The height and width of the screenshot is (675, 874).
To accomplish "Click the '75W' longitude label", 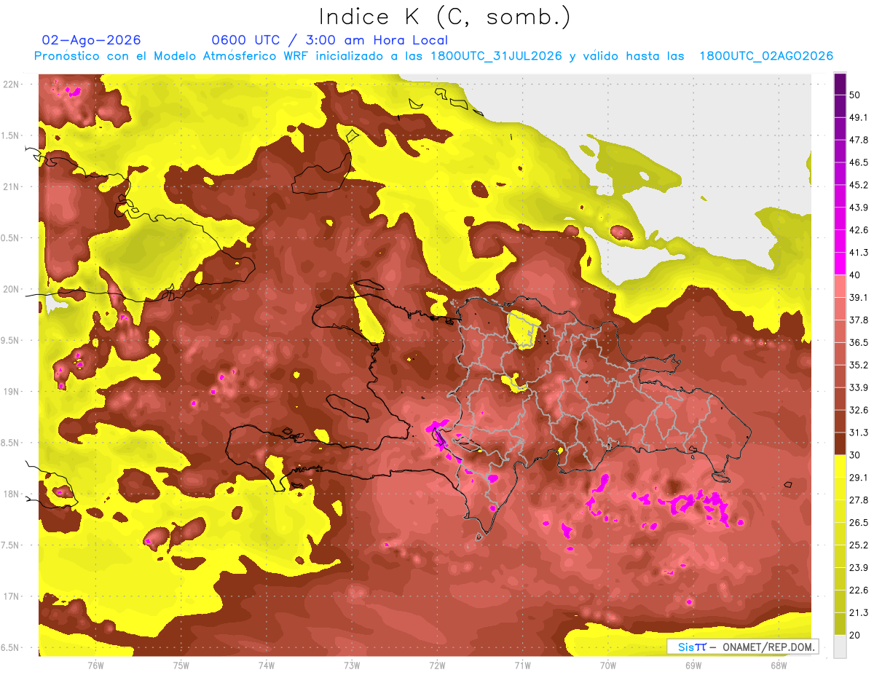I will 181,665.
